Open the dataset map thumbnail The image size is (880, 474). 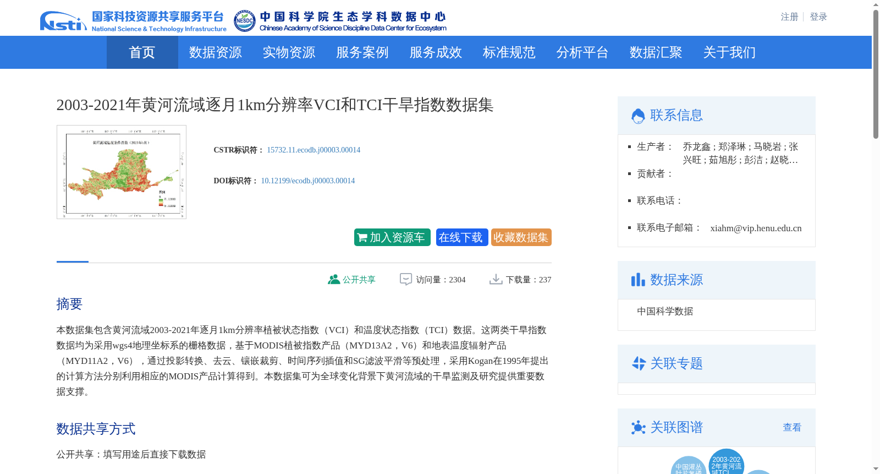(x=122, y=172)
